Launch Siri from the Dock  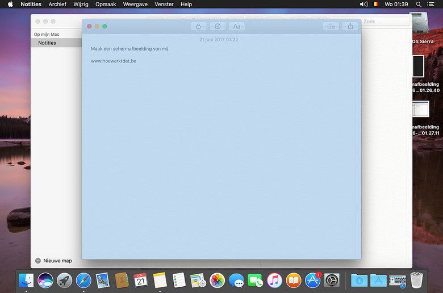tap(45, 281)
